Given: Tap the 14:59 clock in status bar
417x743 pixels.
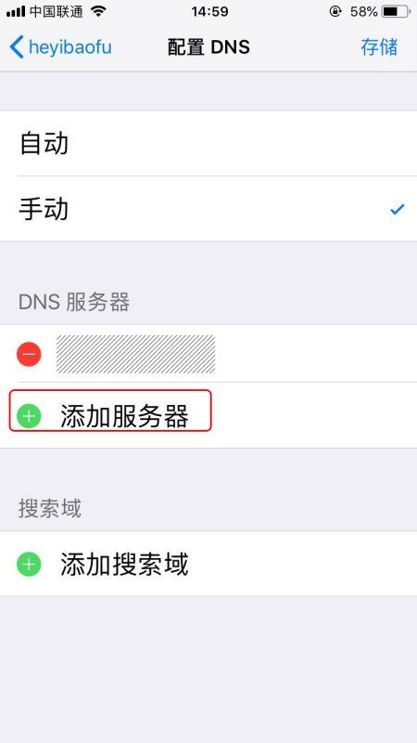Looking at the screenshot, I should 210,11.
